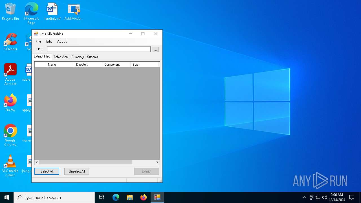Click the Select All button
This screenshot has width=361, height=203.
point(47,171)
